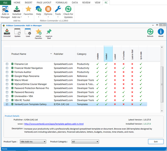Screen dimensions: 167x151
Task: Click the Up-to-date column header
Action: click(x=143, y=54)
